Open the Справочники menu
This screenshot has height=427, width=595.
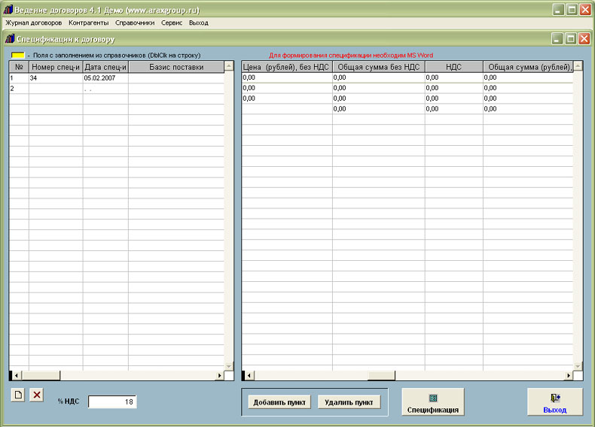[x=135, y=23]
